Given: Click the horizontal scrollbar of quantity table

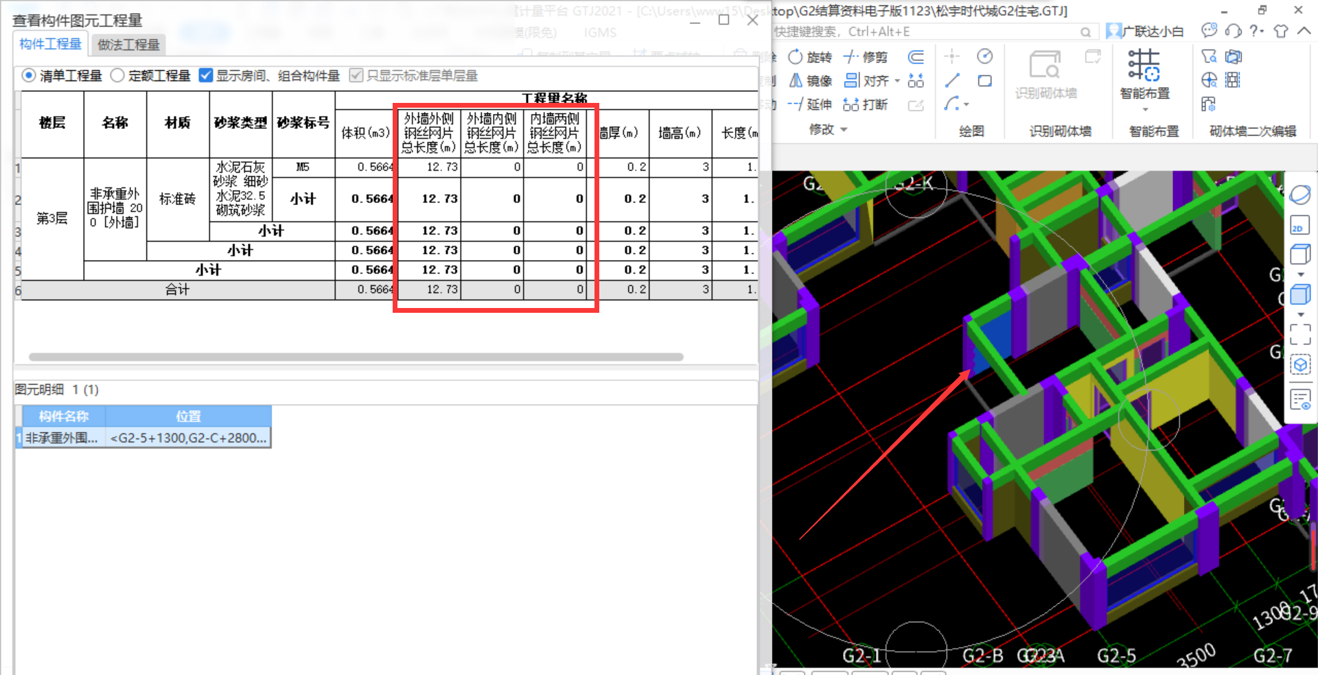Looking at the screenshot, I should (x=356, y=357).
